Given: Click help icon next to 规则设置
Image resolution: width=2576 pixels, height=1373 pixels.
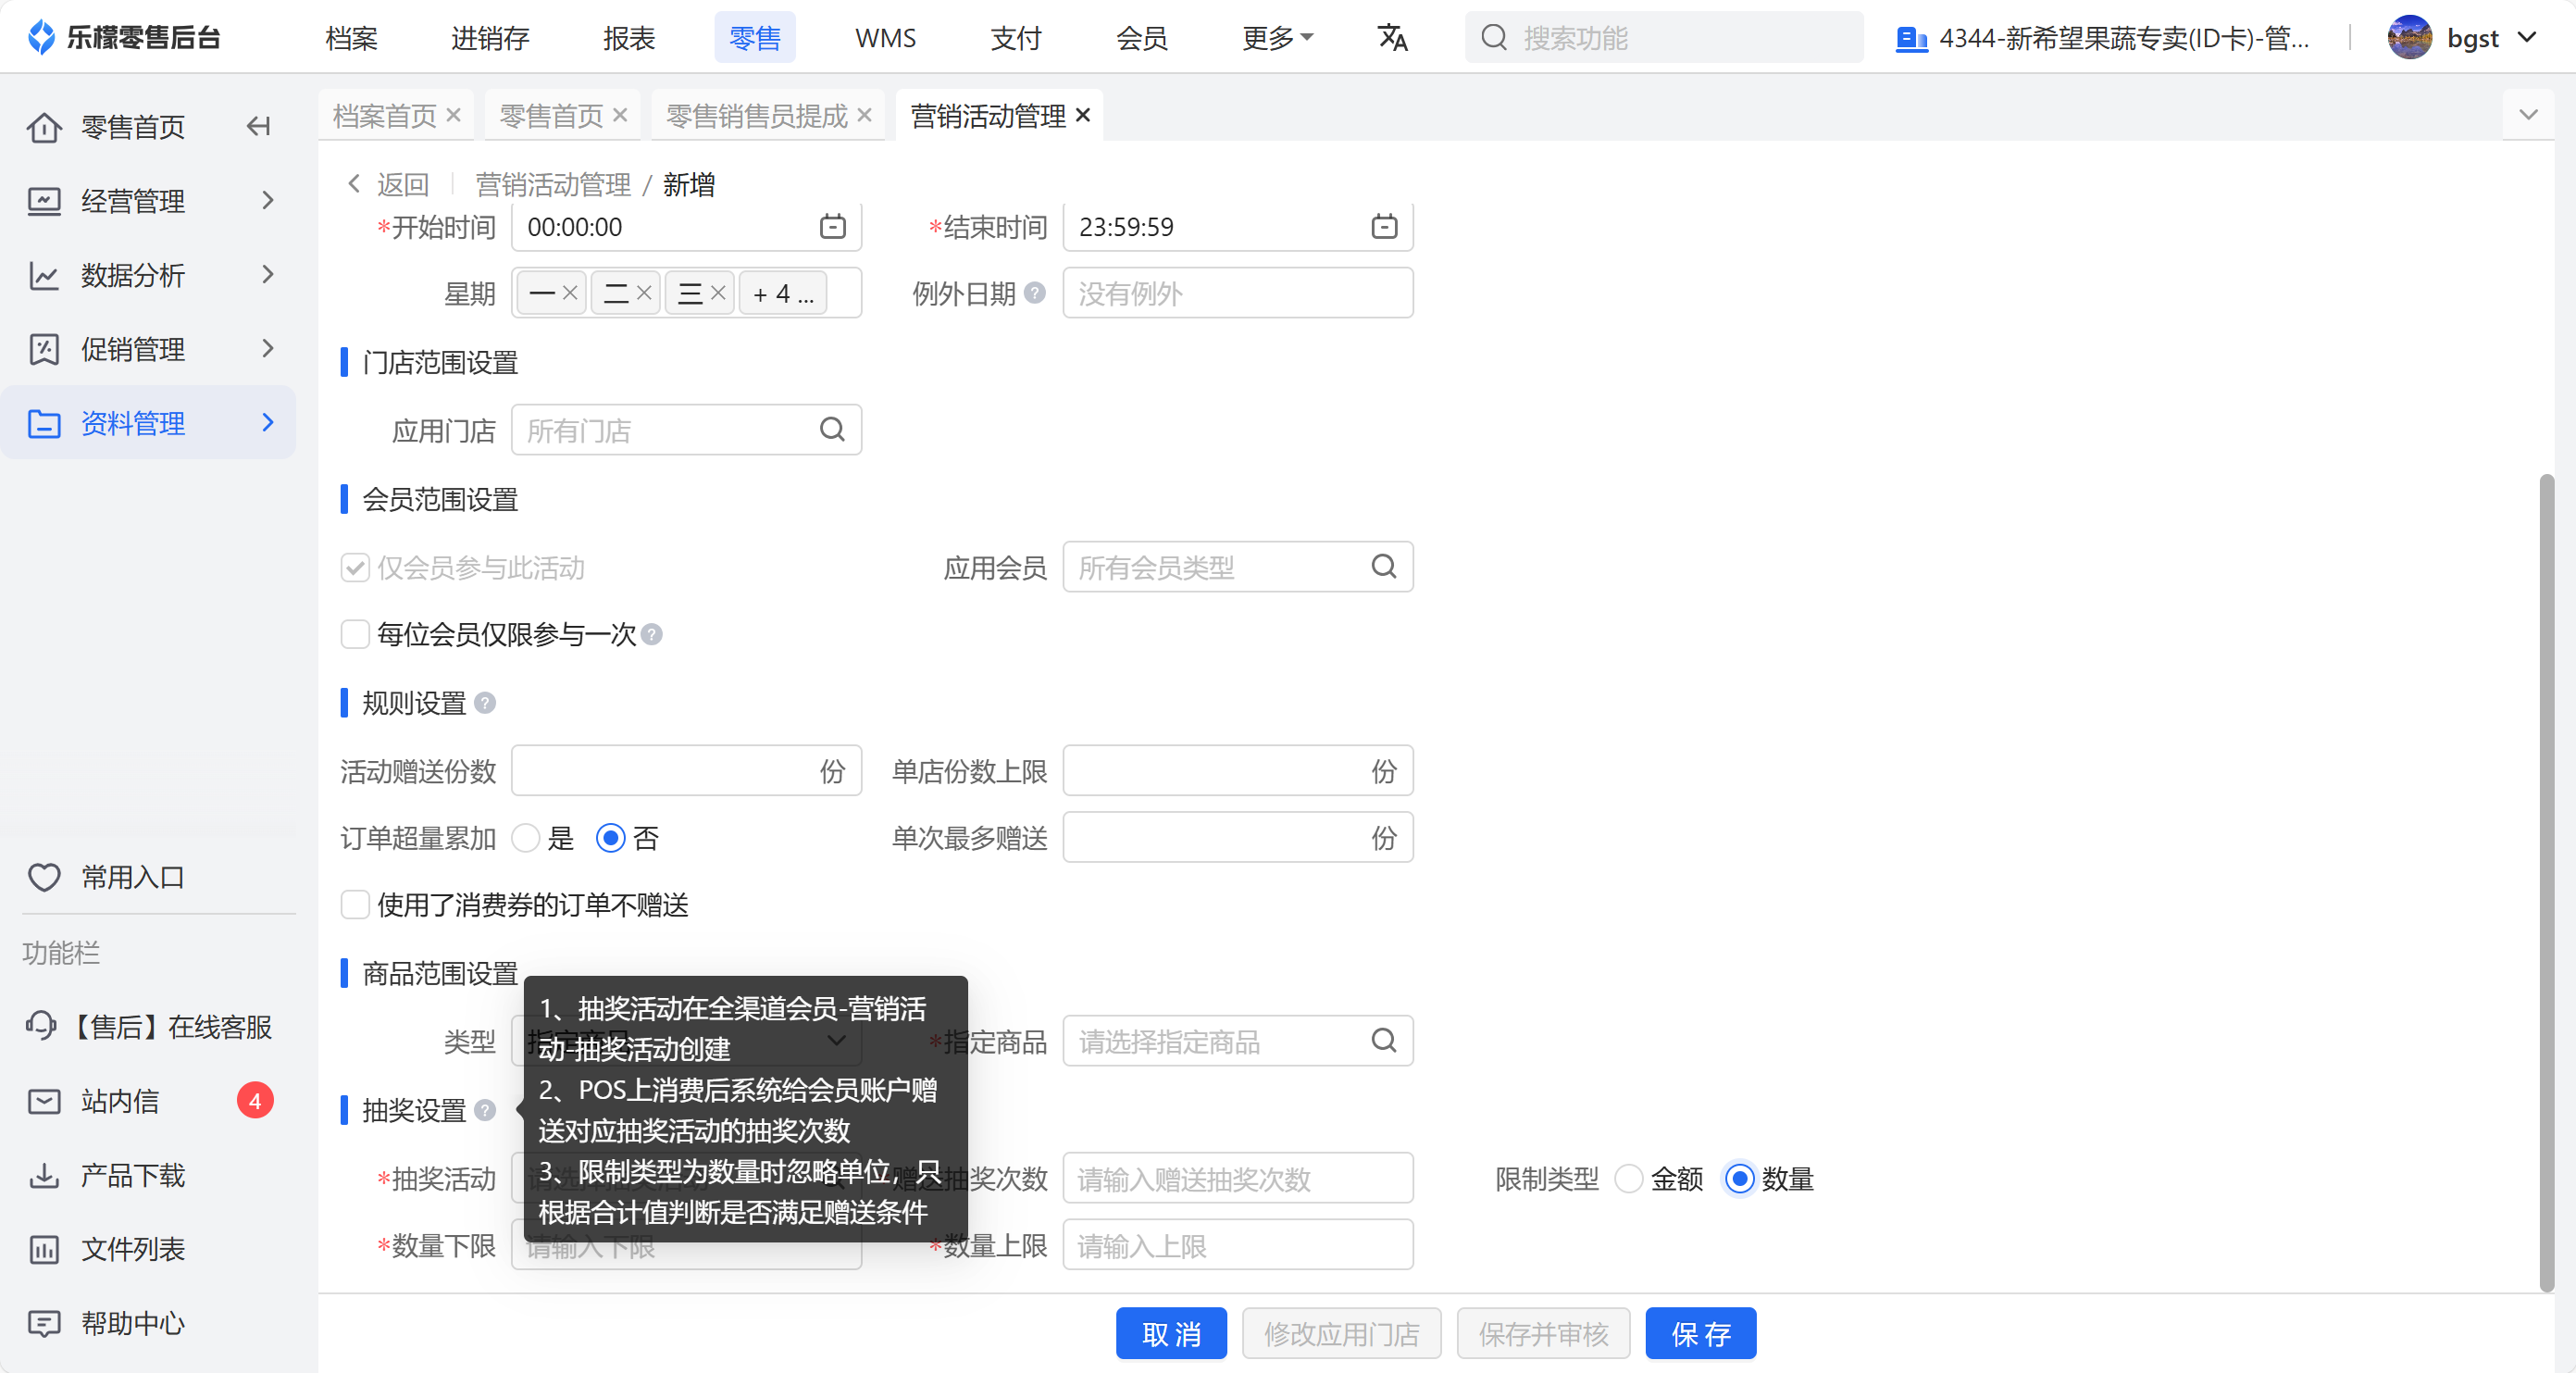Looking at the screenshot, I should tap(485, 703).
